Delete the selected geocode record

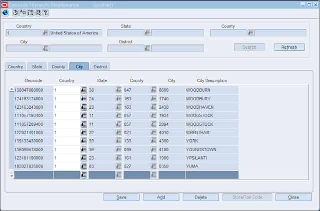point(200,197)
